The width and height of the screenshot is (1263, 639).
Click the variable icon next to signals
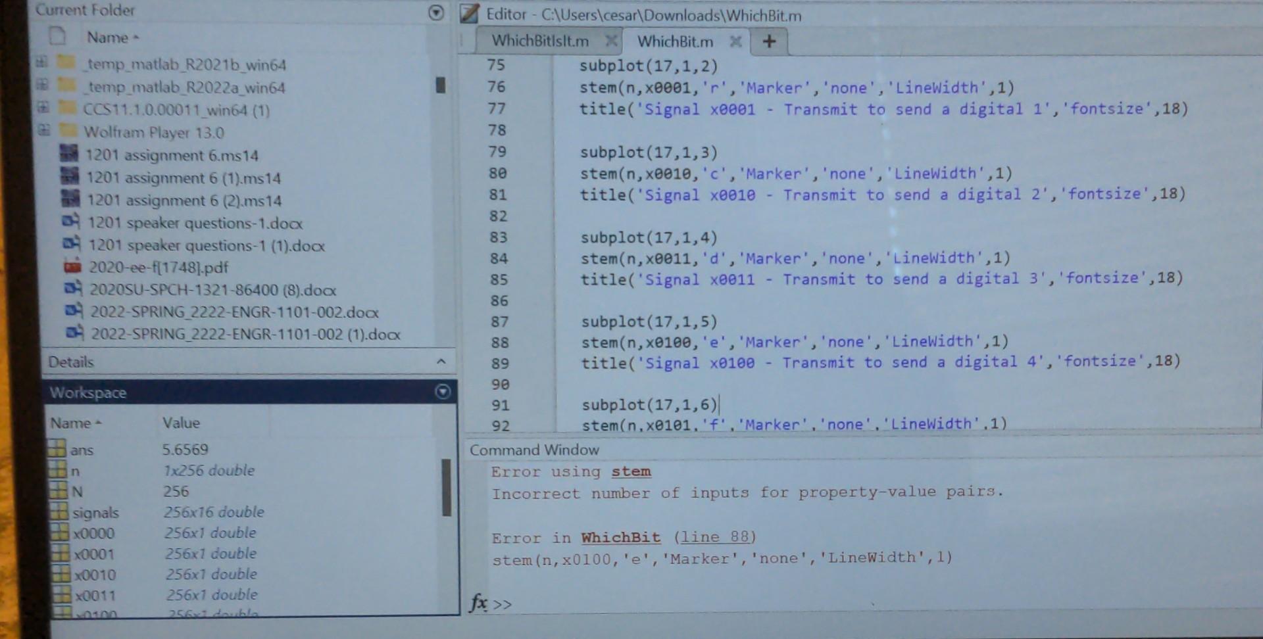[x=59, y=512]
